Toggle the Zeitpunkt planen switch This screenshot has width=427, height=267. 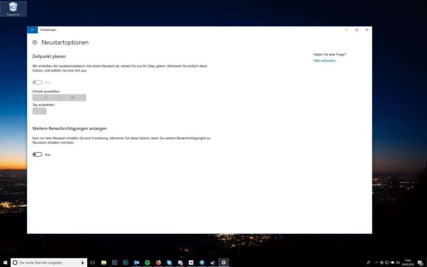click(x=37, y=82)
